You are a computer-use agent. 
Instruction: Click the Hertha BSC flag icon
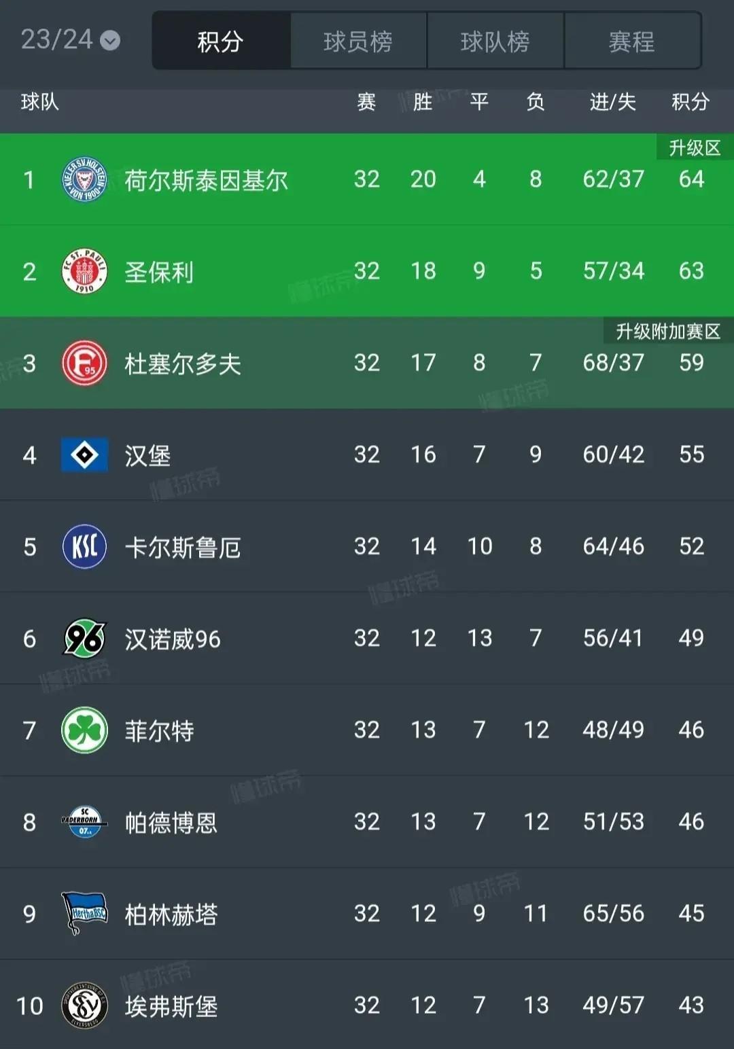click(x=84, y=914)
